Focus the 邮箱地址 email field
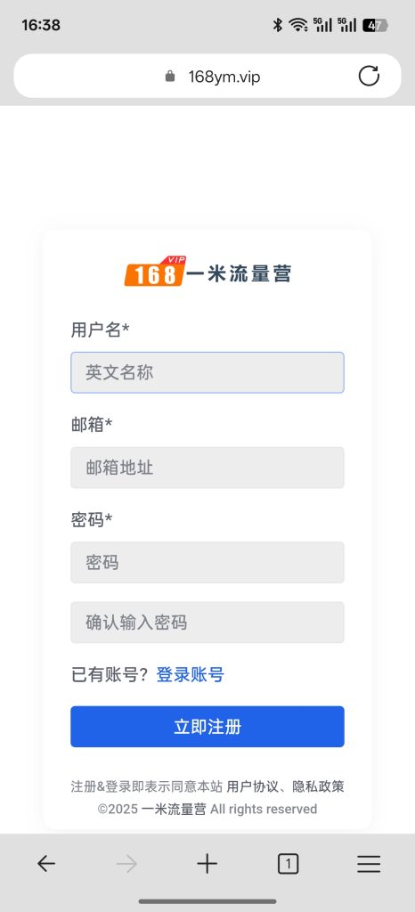The height and width of the screenshot is (912, 415). (207, 468)
